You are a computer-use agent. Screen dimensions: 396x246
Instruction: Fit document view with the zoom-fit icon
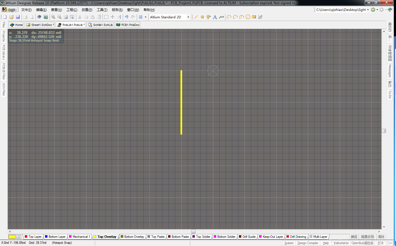click(x=66, y=17)
